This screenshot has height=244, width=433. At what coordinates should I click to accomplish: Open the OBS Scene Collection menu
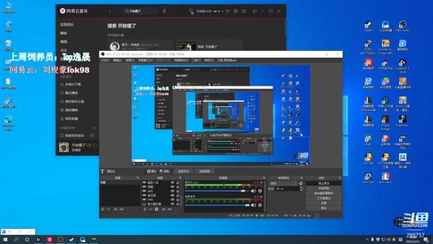click(181, 60)
